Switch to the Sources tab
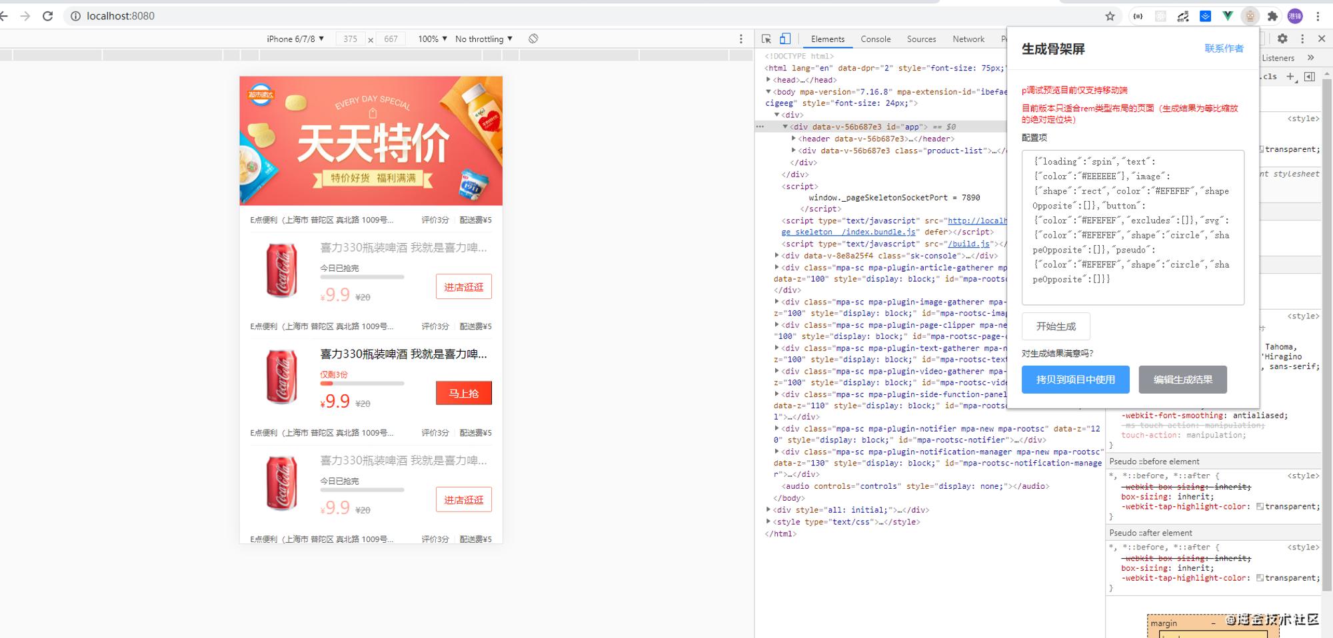 coord(921,39)
